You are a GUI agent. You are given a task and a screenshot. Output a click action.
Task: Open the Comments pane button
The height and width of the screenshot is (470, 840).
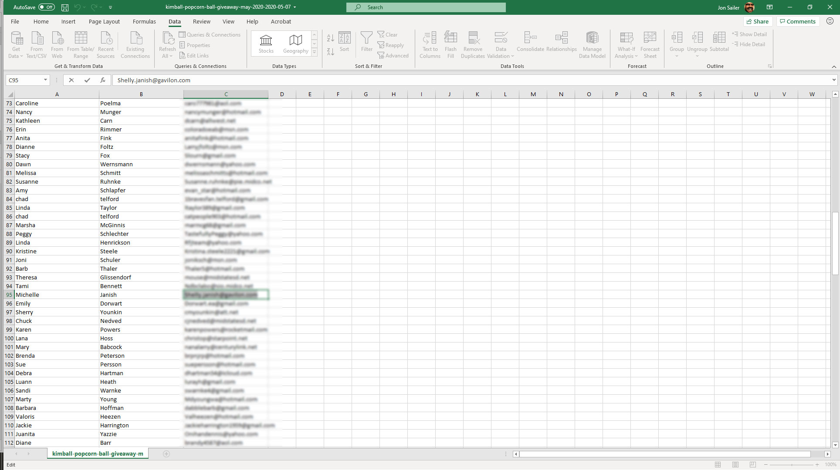pos(797,21)
